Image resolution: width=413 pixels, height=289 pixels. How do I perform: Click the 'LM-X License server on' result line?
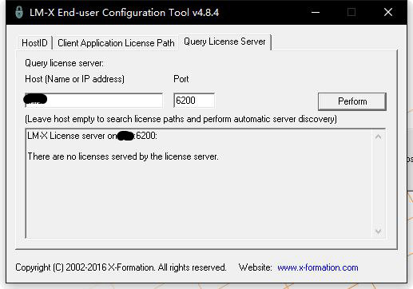point(92,136)
